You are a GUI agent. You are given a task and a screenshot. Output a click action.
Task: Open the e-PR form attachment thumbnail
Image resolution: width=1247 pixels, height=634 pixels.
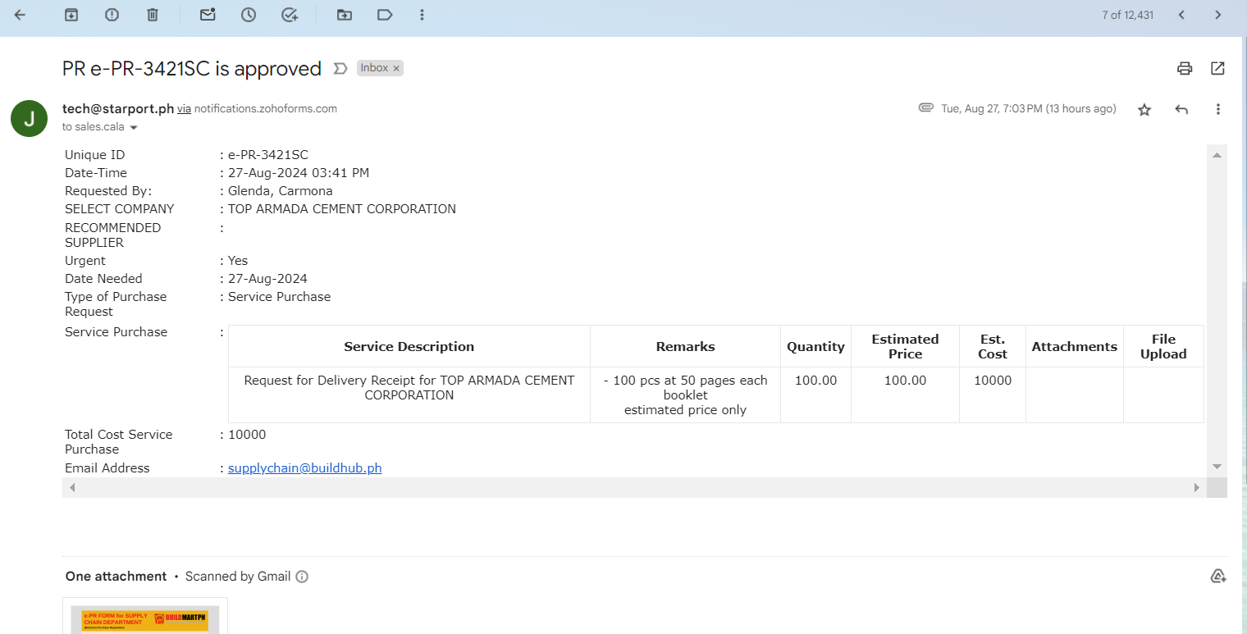145,617
